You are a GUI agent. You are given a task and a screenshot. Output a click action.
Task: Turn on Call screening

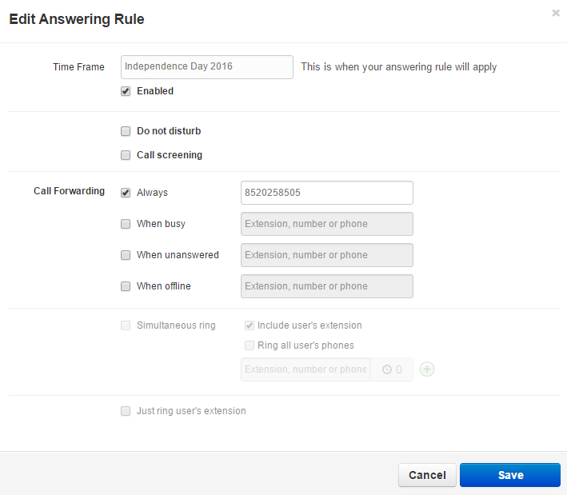[x=126, y=155]
